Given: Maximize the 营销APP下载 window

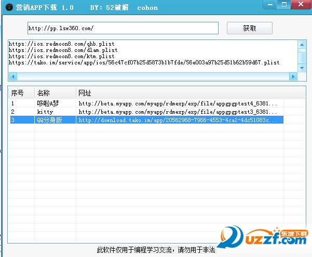Looking at the screenshot, I should click(x=284, y=4).
